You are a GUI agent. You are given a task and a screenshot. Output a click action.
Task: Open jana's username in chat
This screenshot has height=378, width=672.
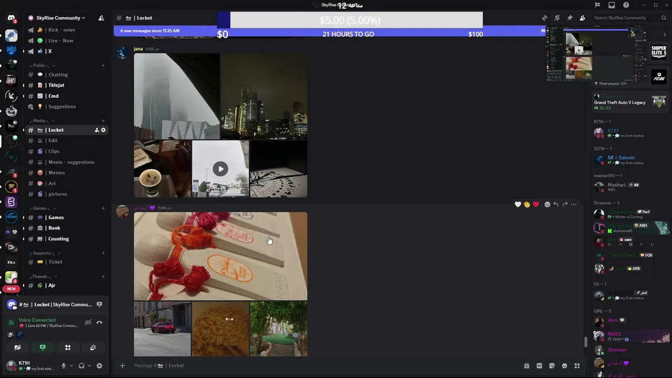click(x=138, y=49)
